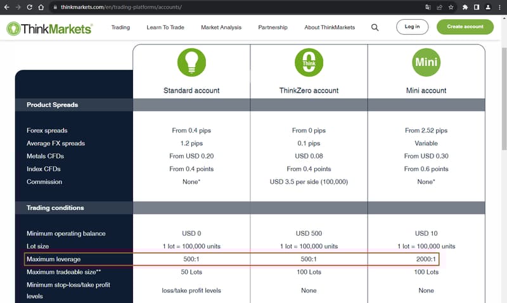The height and width of the screenshot is (303, 507).
Task: Click the Minimum stop-loss/take profit levels label
Action: coord(68,290)
